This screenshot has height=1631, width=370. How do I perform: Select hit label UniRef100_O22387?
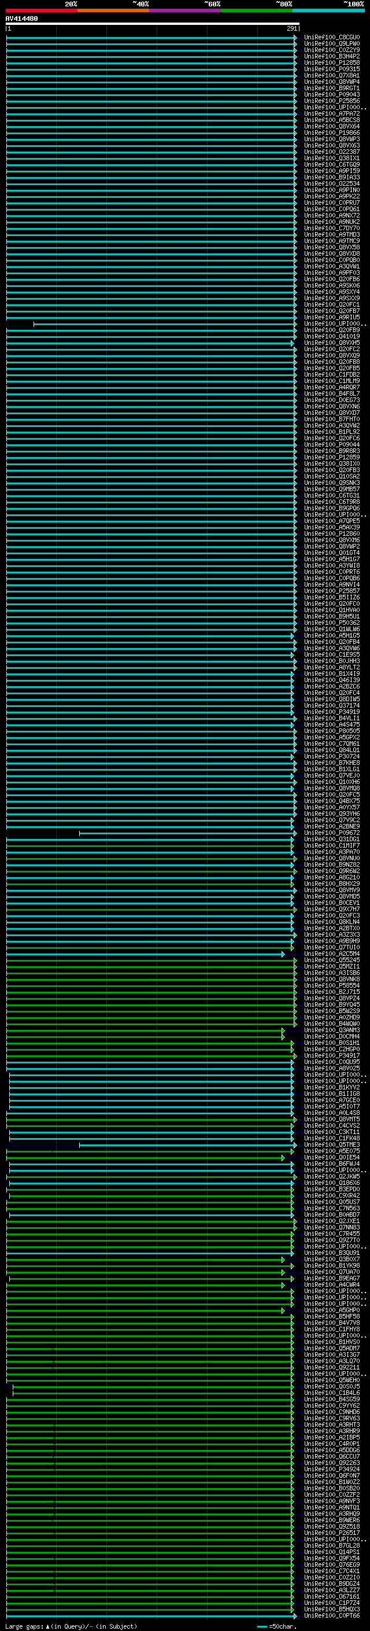(332, 152)
